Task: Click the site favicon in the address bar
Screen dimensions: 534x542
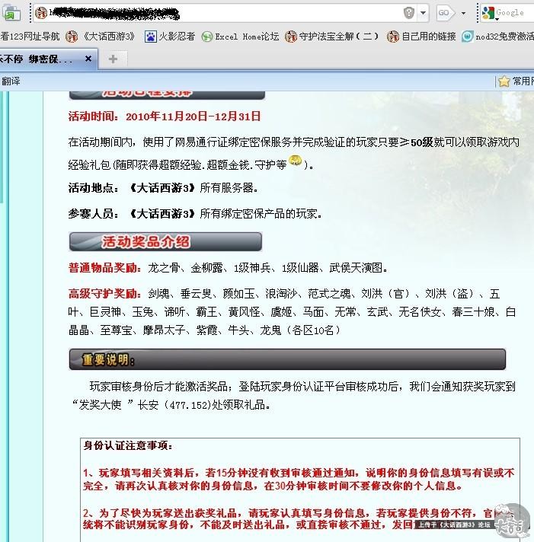Action: click(x=41, y=13)
